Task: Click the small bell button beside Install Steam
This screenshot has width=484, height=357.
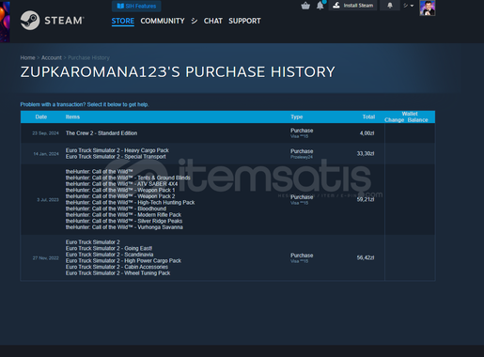Action: point(390,6)
